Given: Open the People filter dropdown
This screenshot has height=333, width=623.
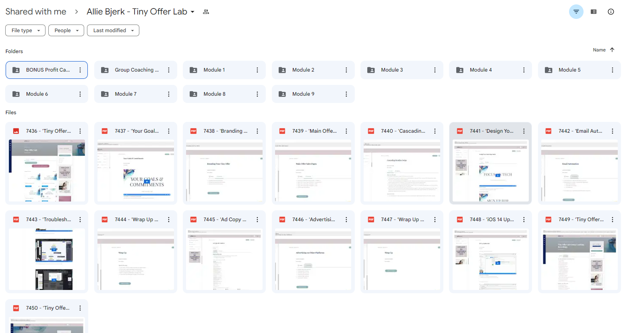Looking at the screenshot, I should (66, 31).
